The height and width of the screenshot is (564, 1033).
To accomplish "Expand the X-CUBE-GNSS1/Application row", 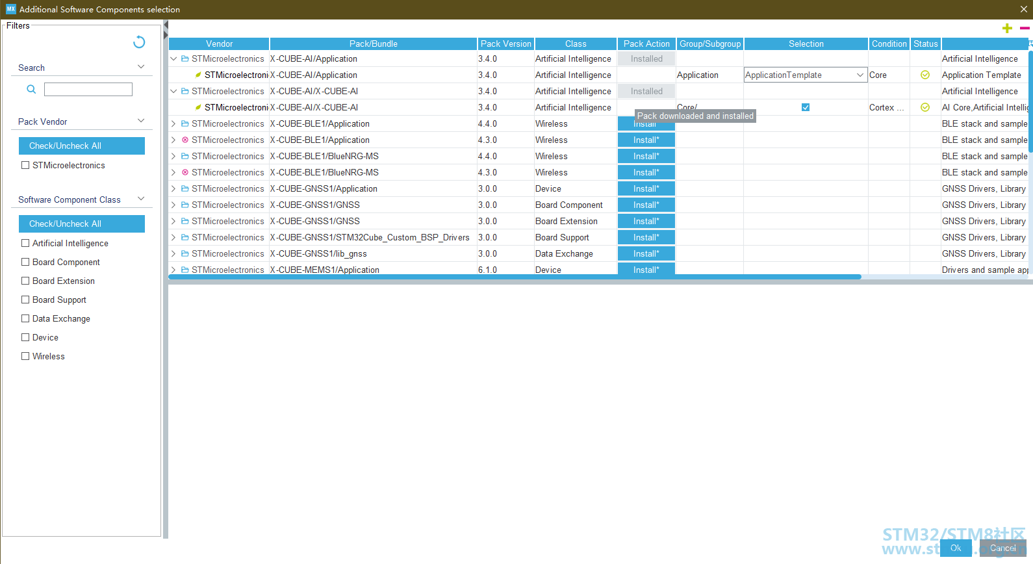I will tap(173, 188).
